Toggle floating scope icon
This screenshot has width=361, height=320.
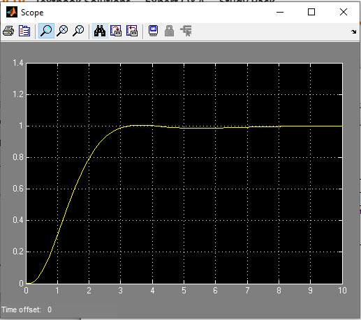153,31
